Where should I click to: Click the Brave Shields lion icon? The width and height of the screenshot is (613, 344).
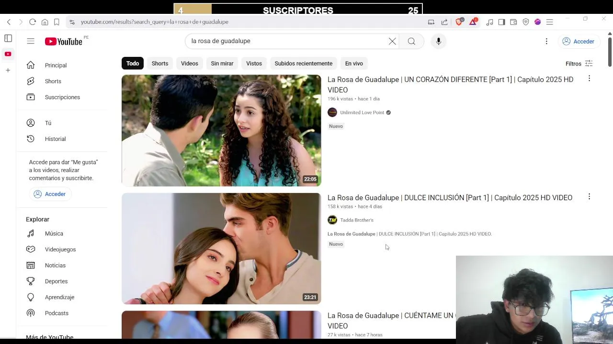[459, 21]
